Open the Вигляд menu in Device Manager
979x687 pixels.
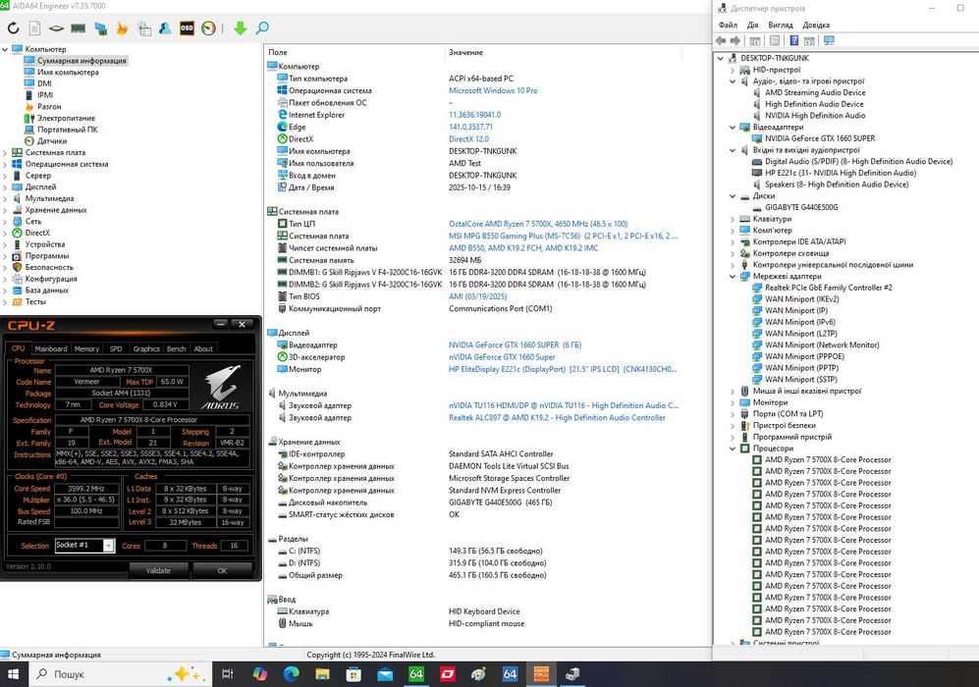point(780,25)
